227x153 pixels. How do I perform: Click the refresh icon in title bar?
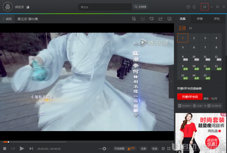coord(194,7)
